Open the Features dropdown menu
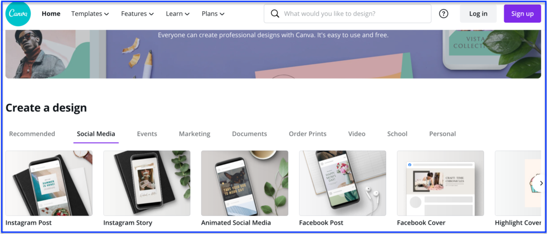547x234 pixels. [x=137, y=14]
